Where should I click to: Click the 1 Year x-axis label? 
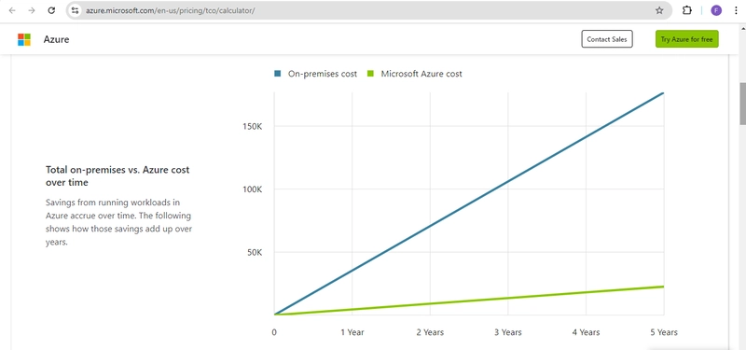[352, 332]
